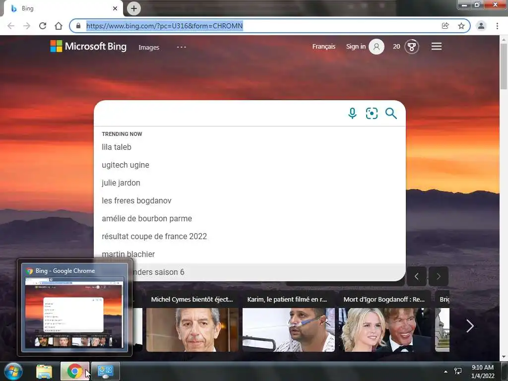The image size is (508, 381).
Task: Open visual search camera icon
Action: pyautogui.click(x=372, y=114)
